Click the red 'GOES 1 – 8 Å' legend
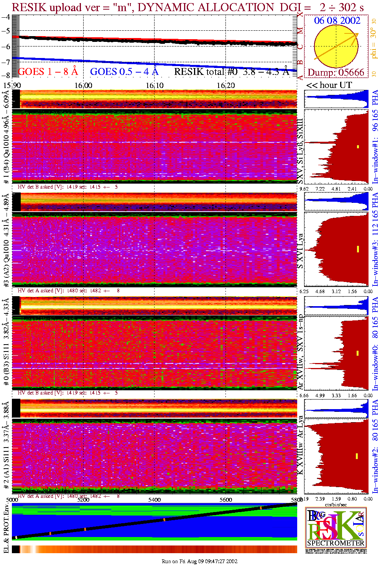Viewport: 385px width, 567px height. [x=48, y=72]
